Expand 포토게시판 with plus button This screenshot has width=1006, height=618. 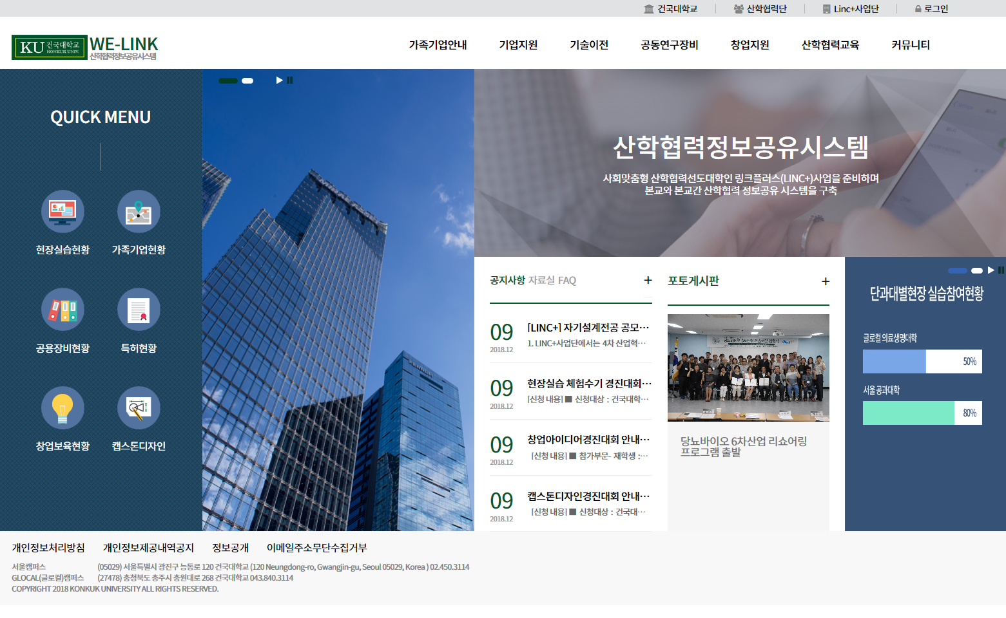(x=826, y=281)
